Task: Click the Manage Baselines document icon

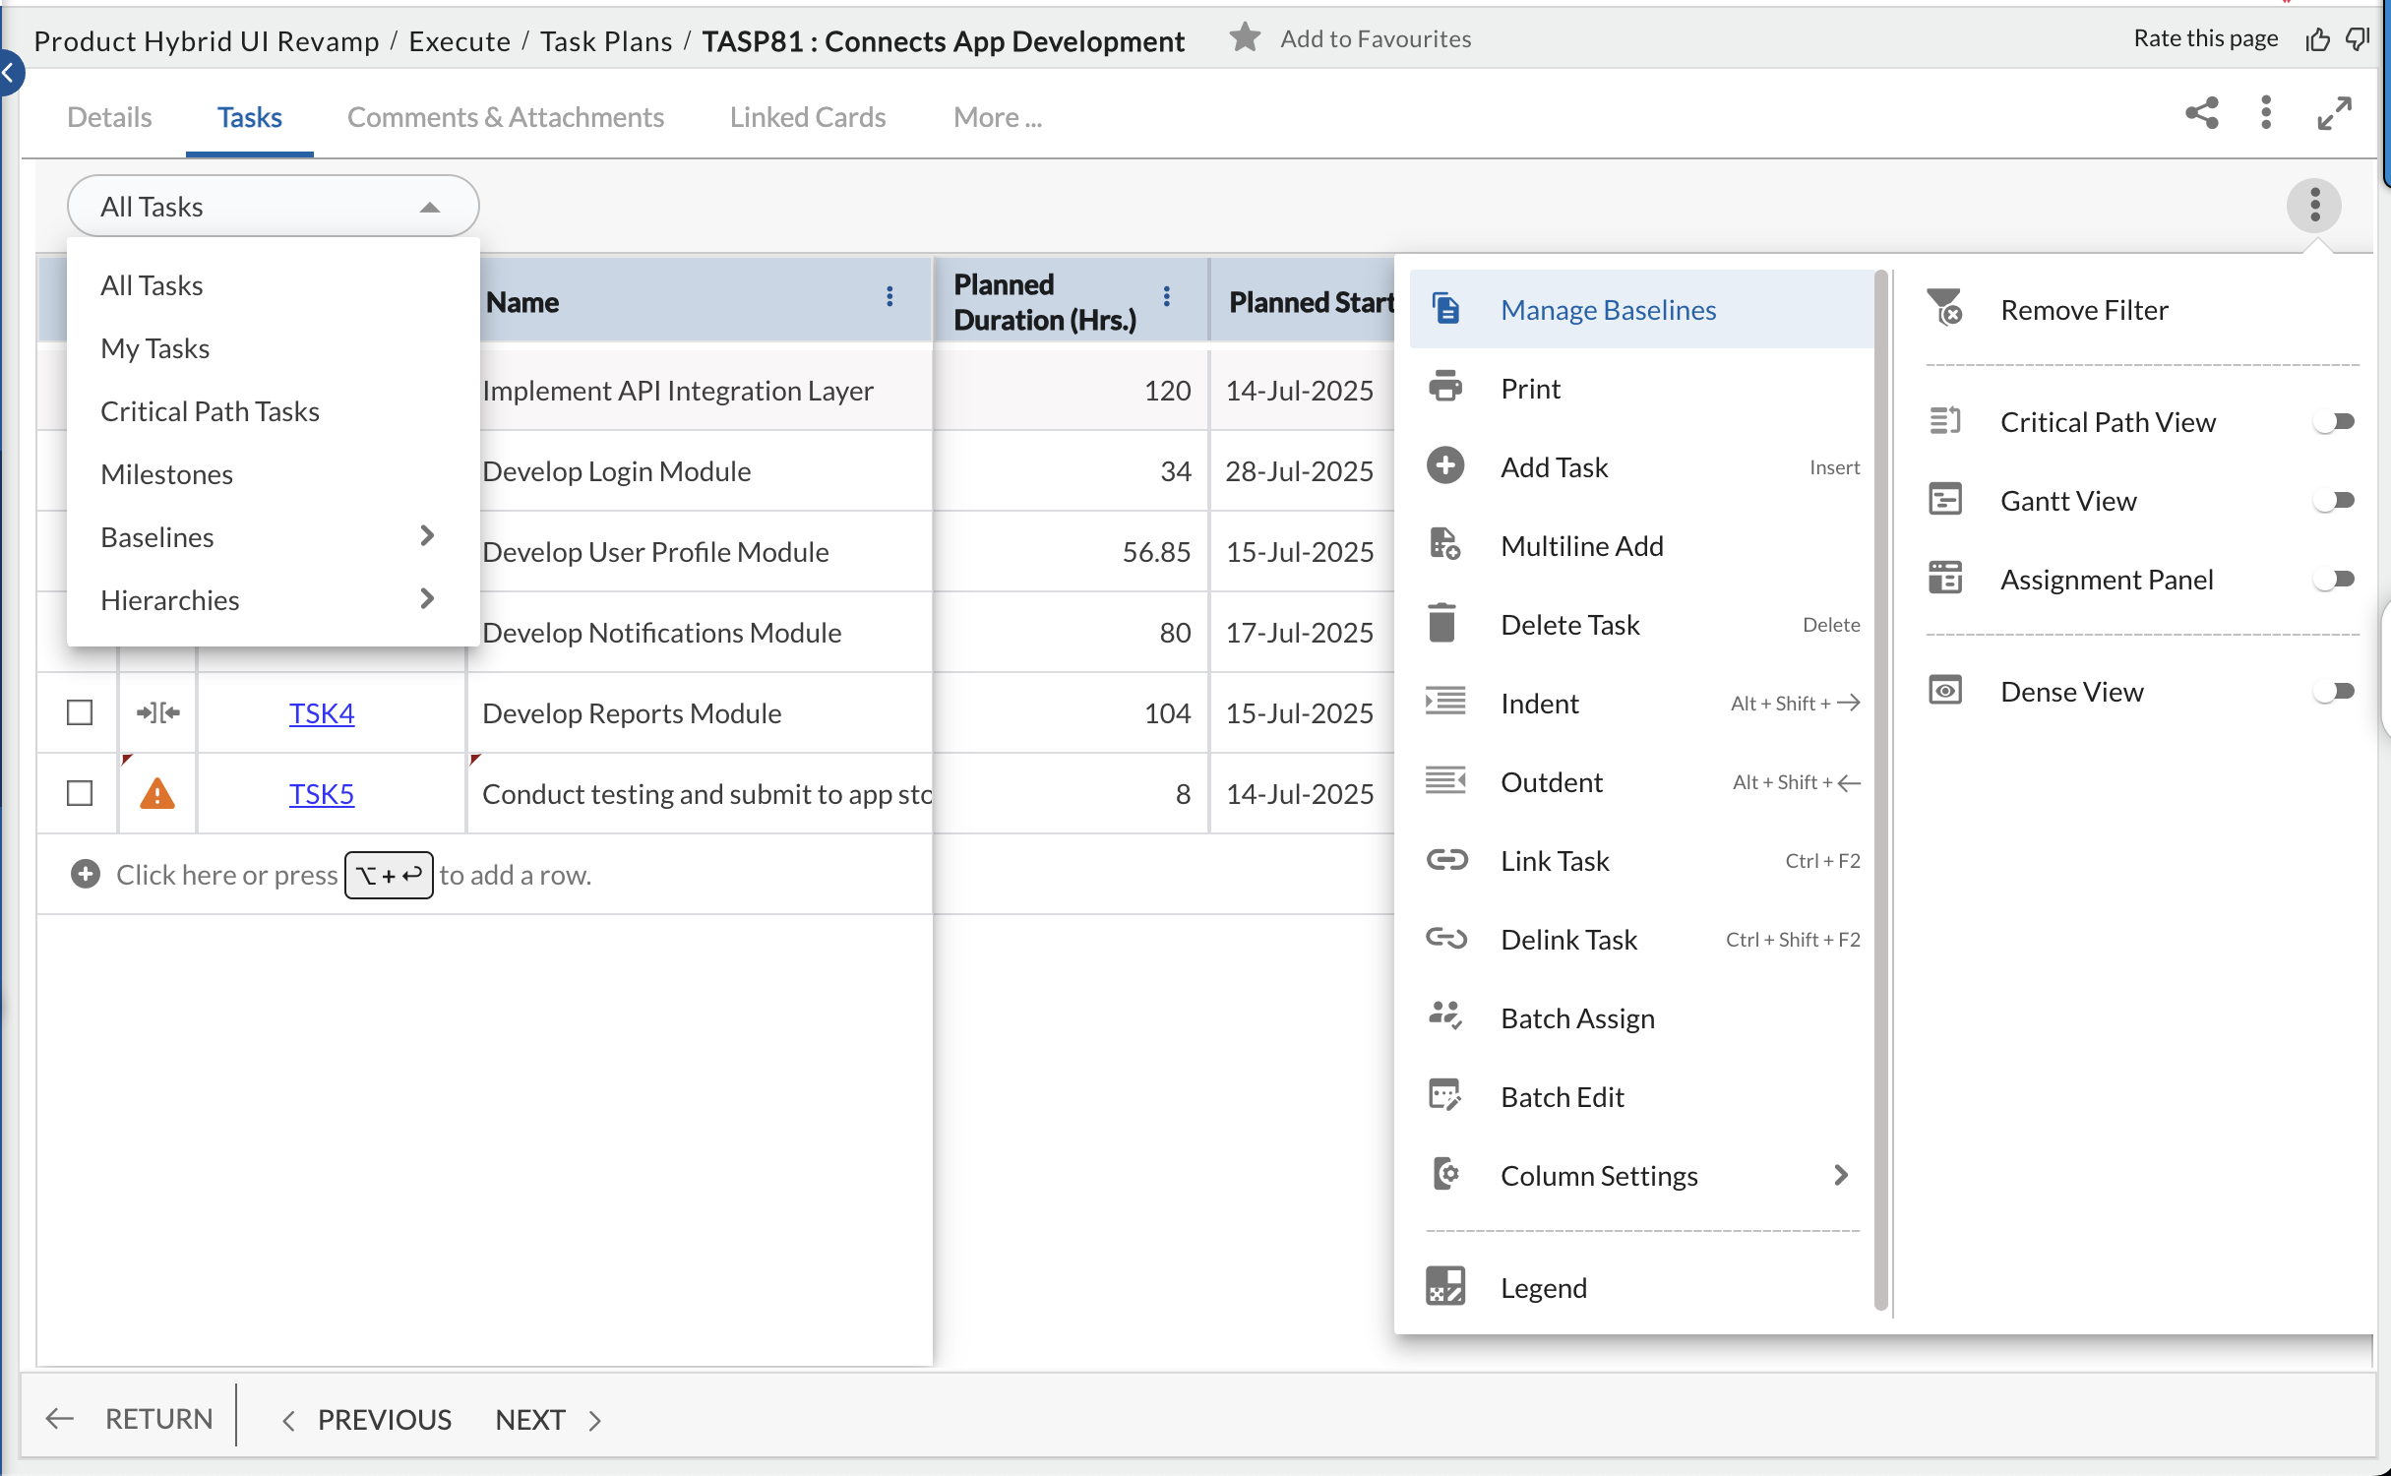Action: (x=1444, y=308)
